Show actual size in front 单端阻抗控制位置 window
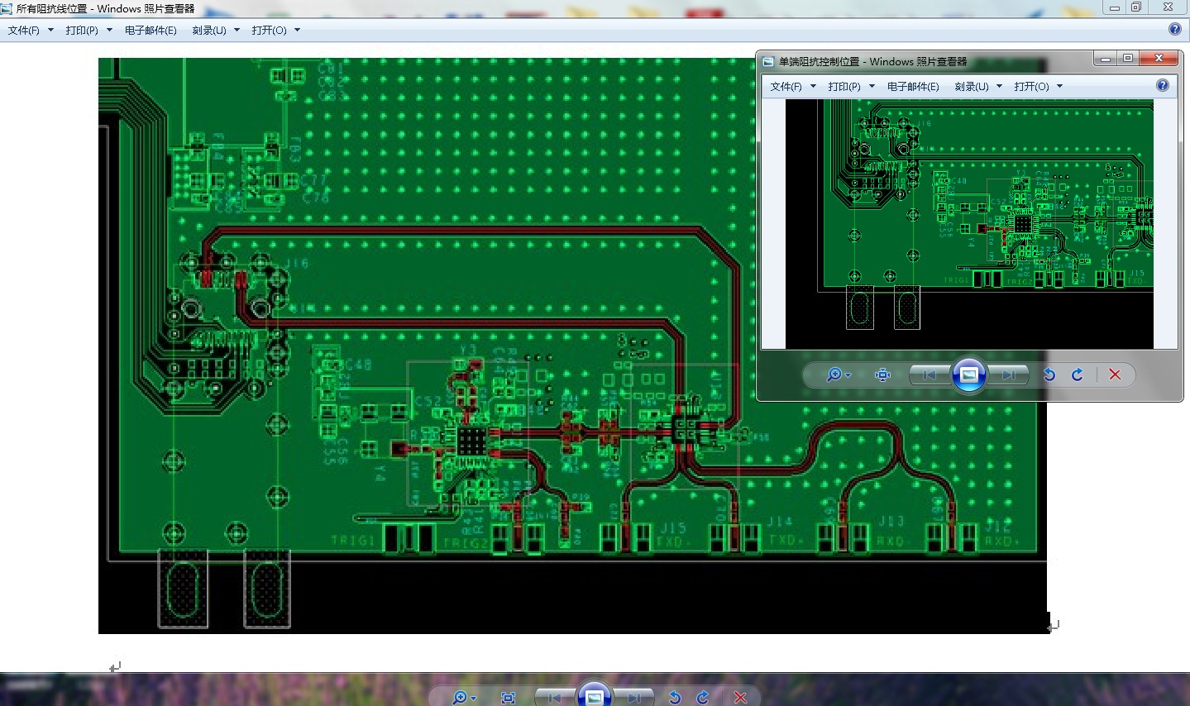 883,375
